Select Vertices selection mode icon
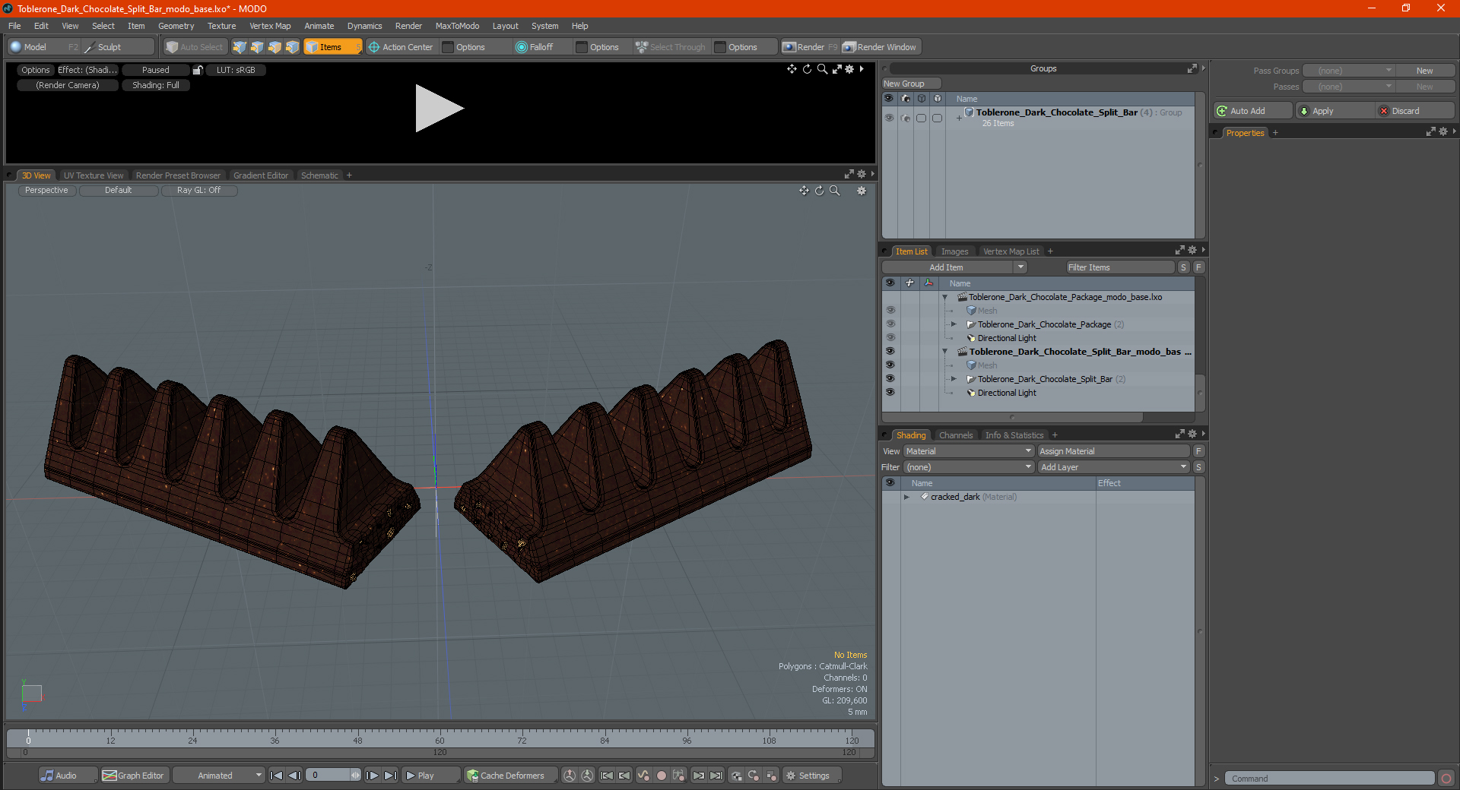 [240, 47]
